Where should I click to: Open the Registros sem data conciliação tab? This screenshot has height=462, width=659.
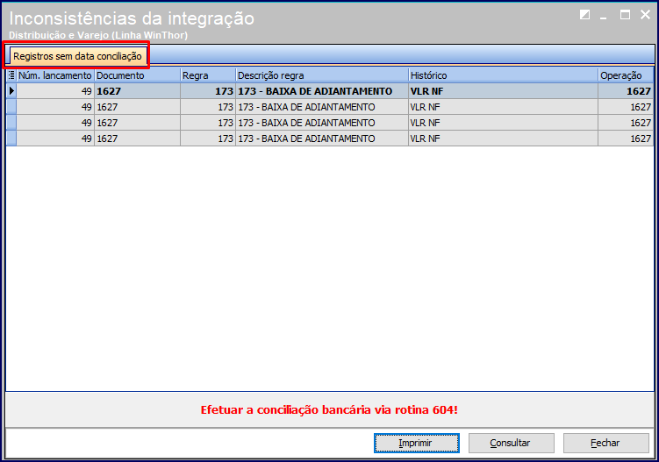point(77,56)
